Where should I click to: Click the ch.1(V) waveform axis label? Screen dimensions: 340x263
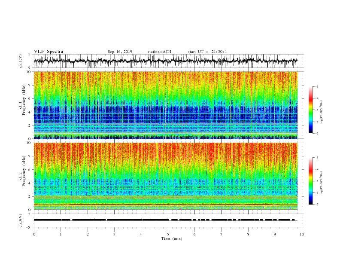[20, 61]
